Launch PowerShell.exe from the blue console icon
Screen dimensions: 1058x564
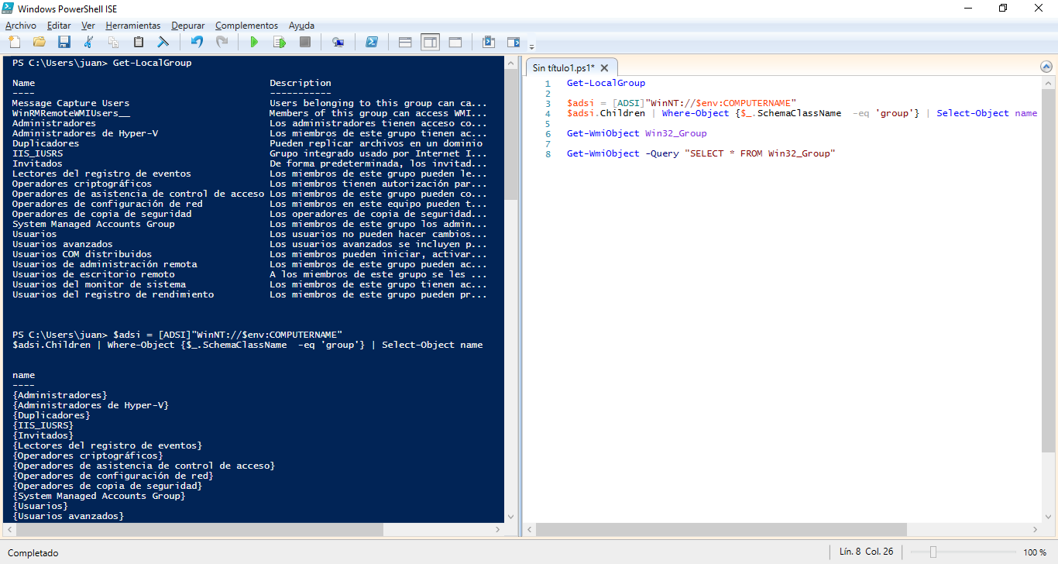371,42
